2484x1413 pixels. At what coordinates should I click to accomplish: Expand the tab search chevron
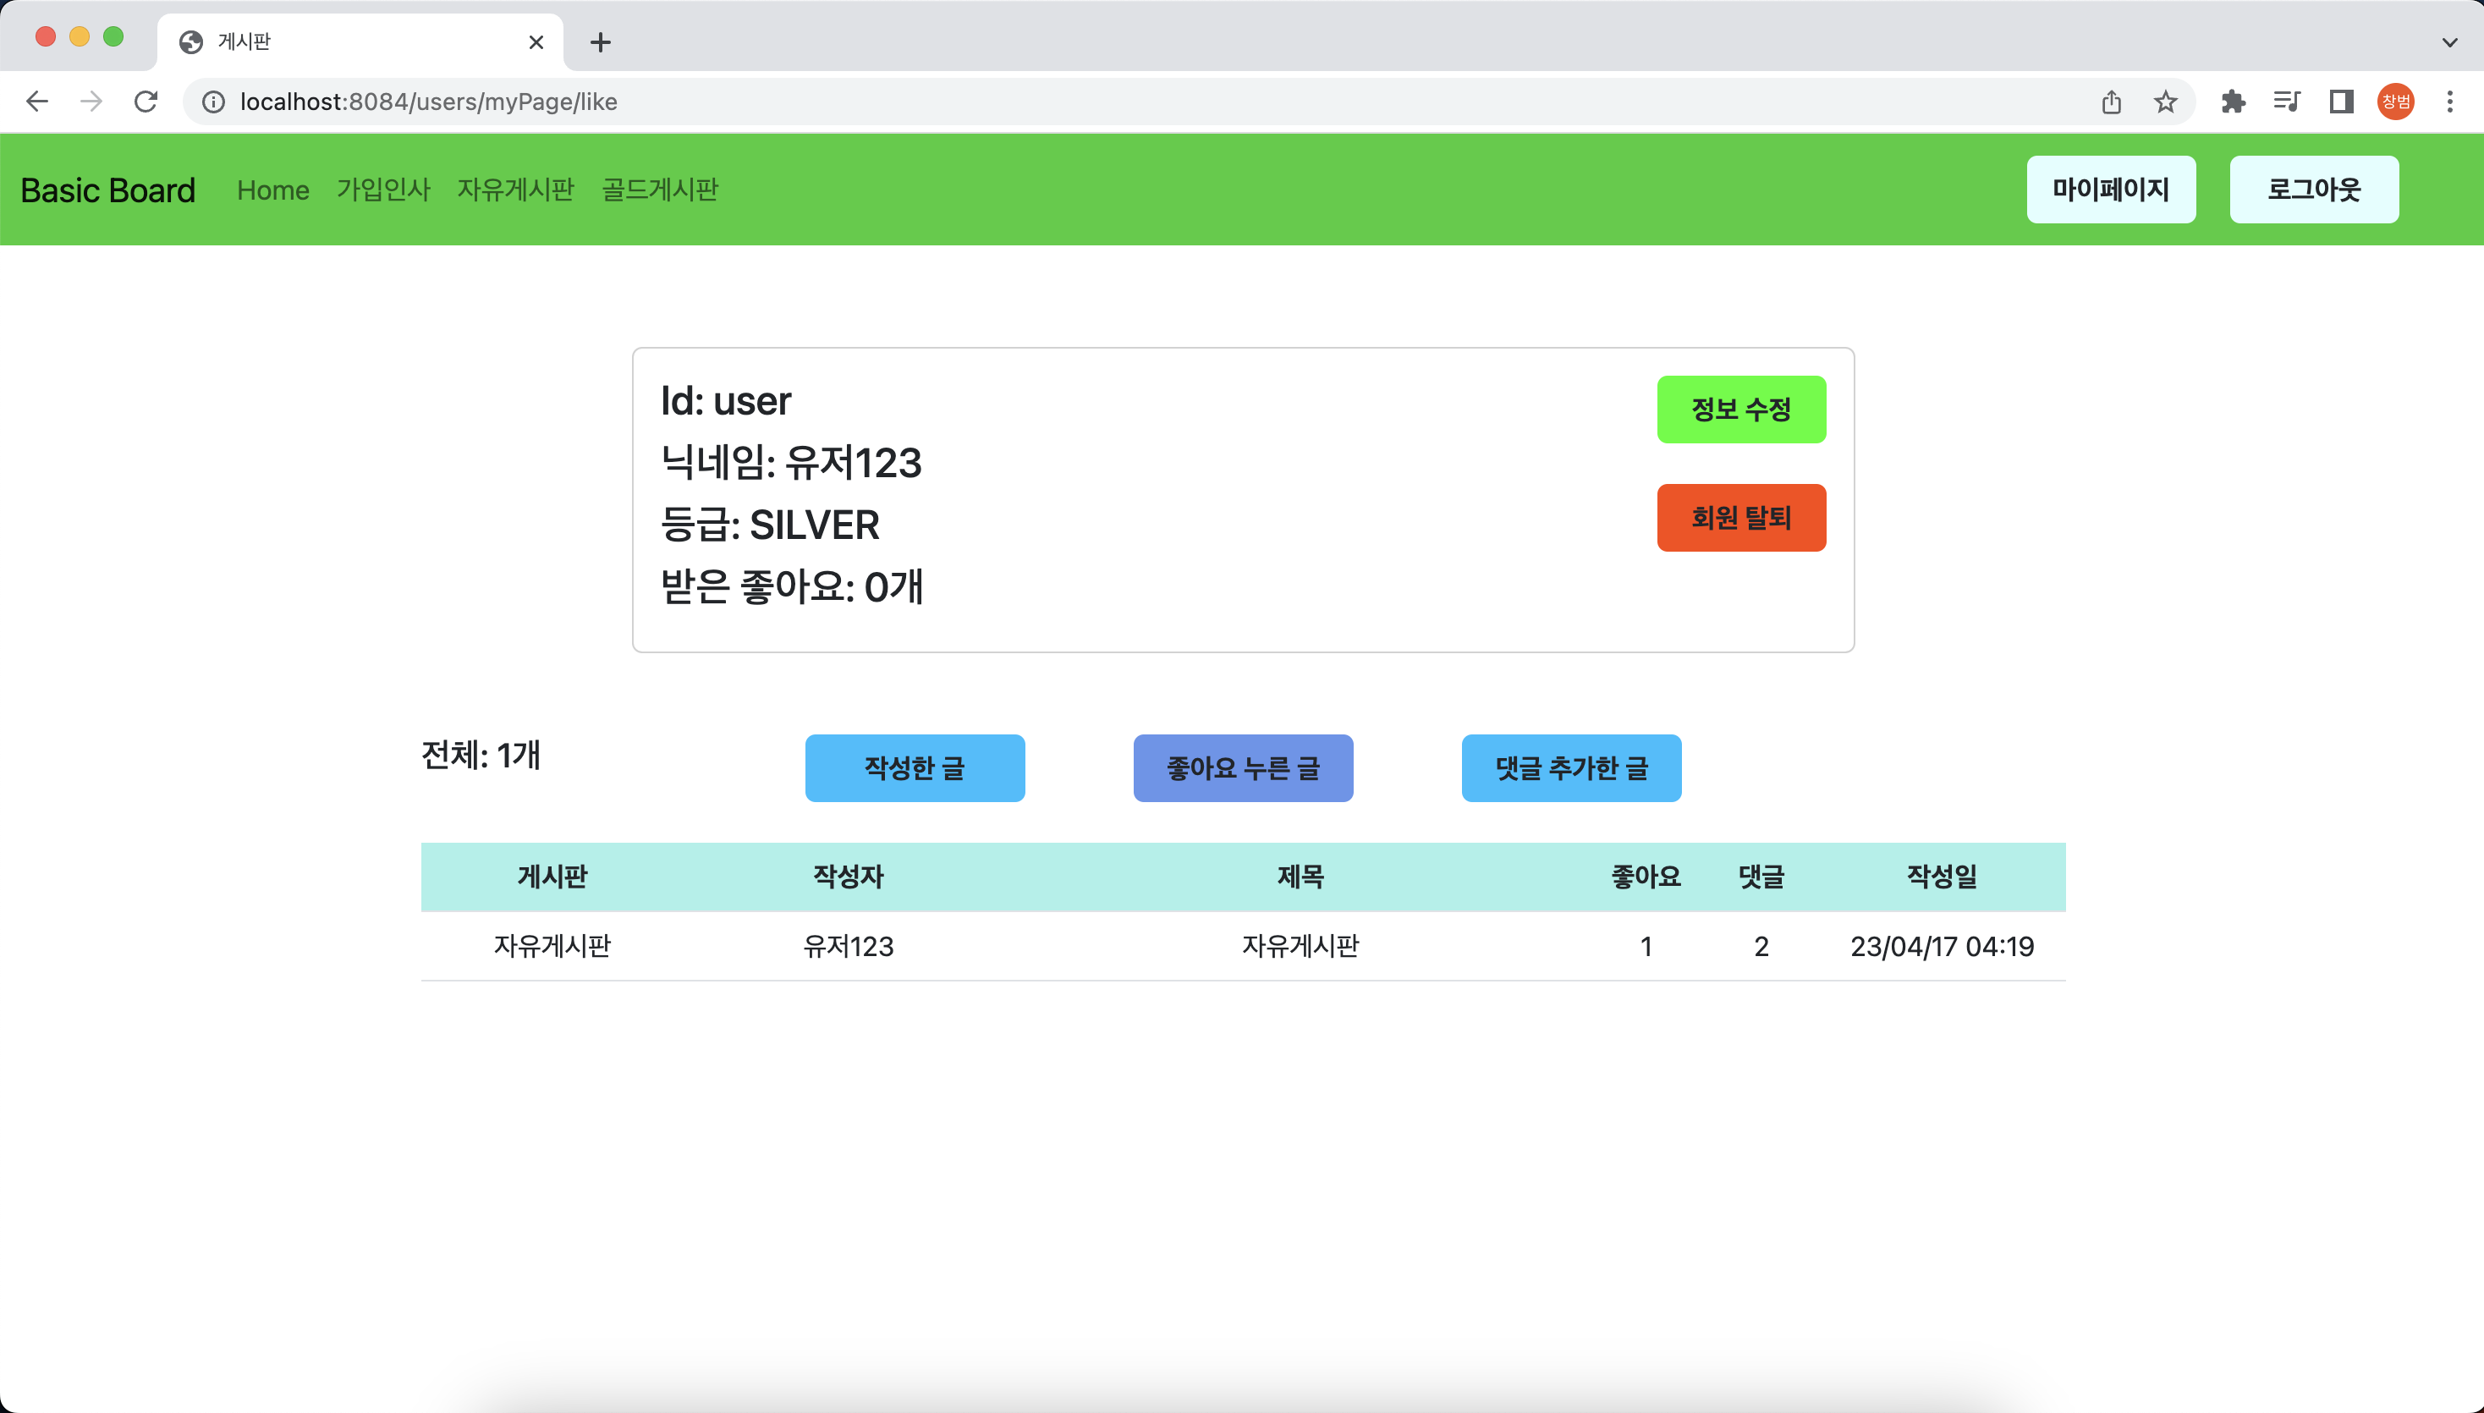point(2449,42)
